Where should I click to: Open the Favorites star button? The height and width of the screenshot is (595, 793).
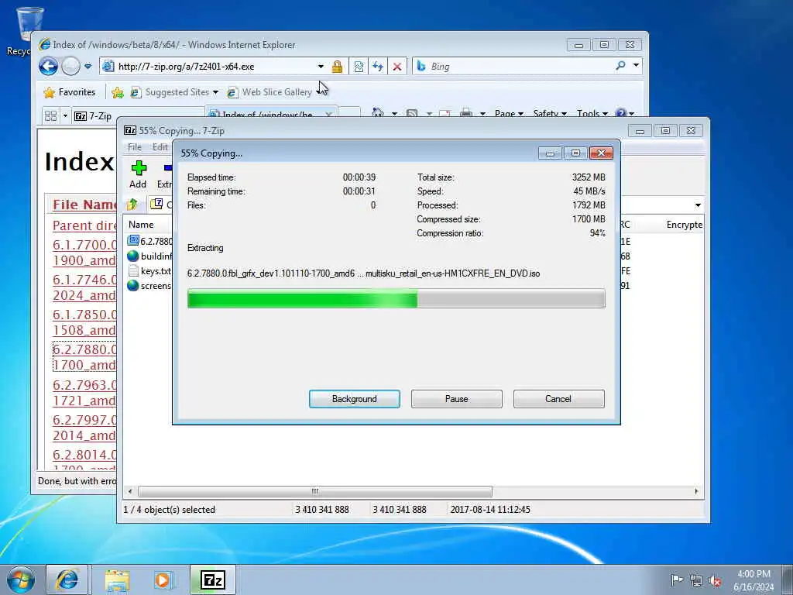point(70,92)
